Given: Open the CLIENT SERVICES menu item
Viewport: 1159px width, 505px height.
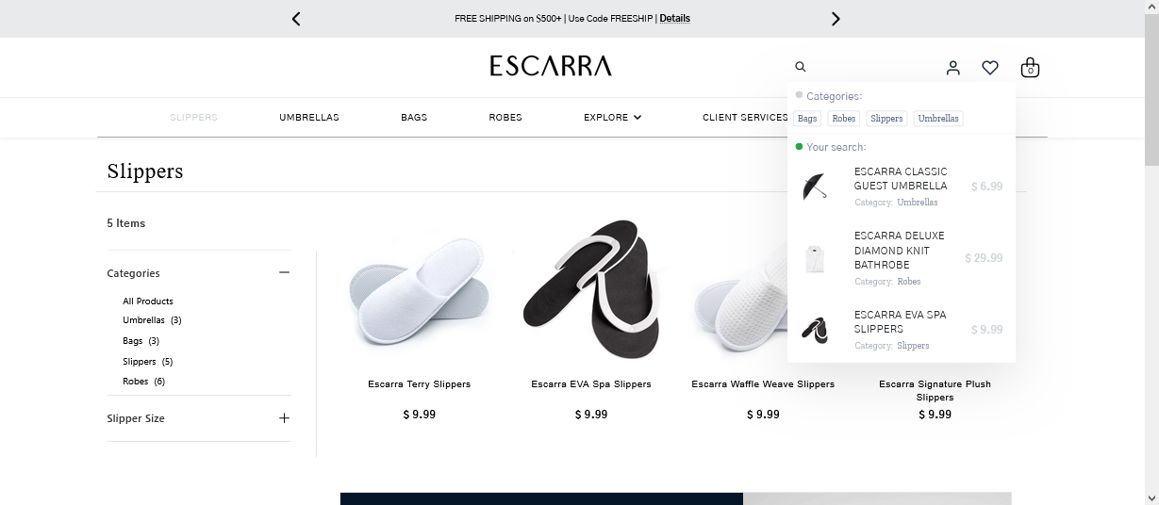Looking at the screenshot, I should (745, 118).
